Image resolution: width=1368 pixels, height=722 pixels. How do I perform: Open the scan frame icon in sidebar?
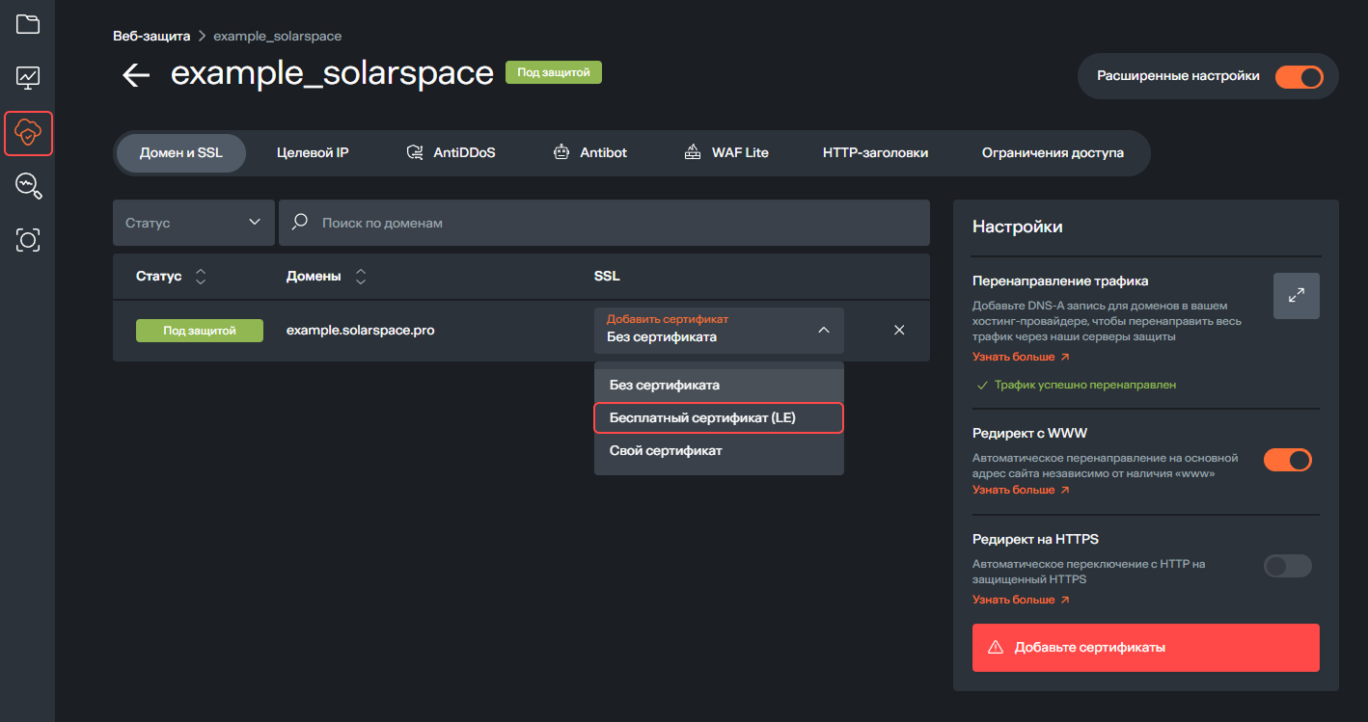pos(28,240)
